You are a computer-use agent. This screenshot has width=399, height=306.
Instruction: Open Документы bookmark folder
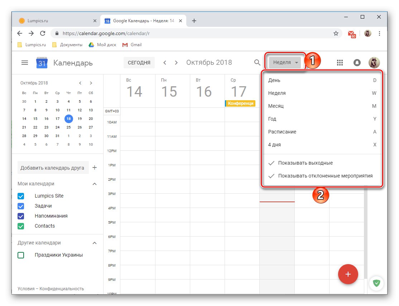67,45
